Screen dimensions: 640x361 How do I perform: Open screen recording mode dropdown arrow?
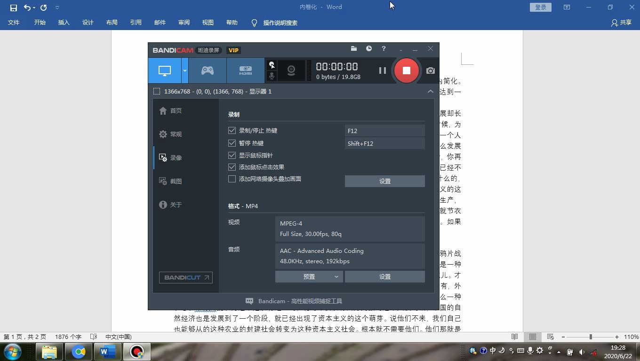click(185, 71)
